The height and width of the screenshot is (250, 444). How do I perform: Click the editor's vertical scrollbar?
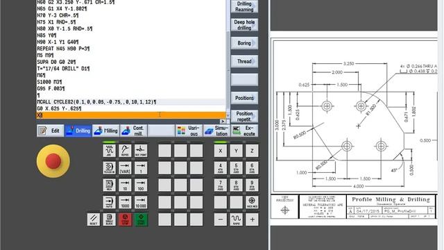[228, 58]
